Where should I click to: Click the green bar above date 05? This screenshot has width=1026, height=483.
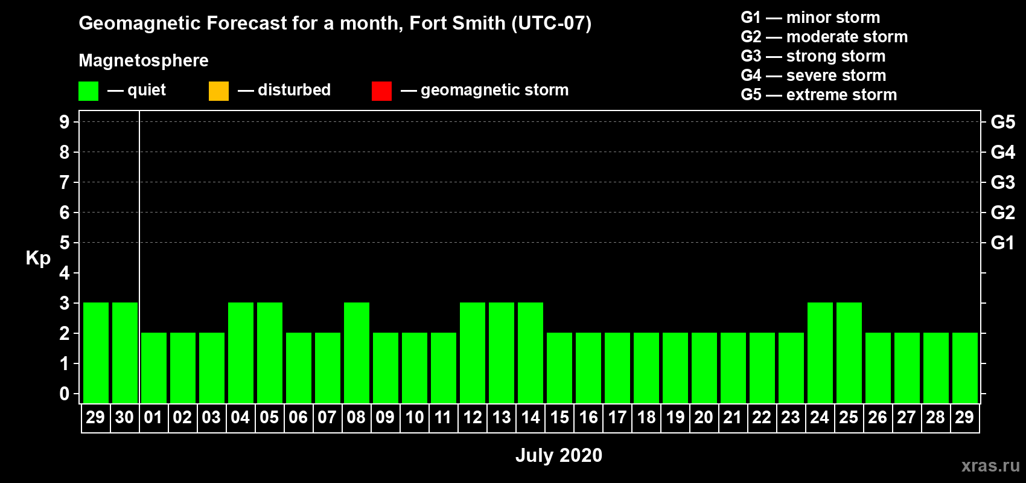[270, 353]
